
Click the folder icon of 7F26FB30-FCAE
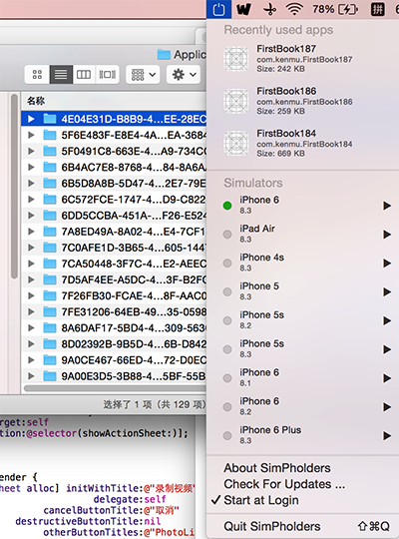pyautogui.click(x=50, y=295)
